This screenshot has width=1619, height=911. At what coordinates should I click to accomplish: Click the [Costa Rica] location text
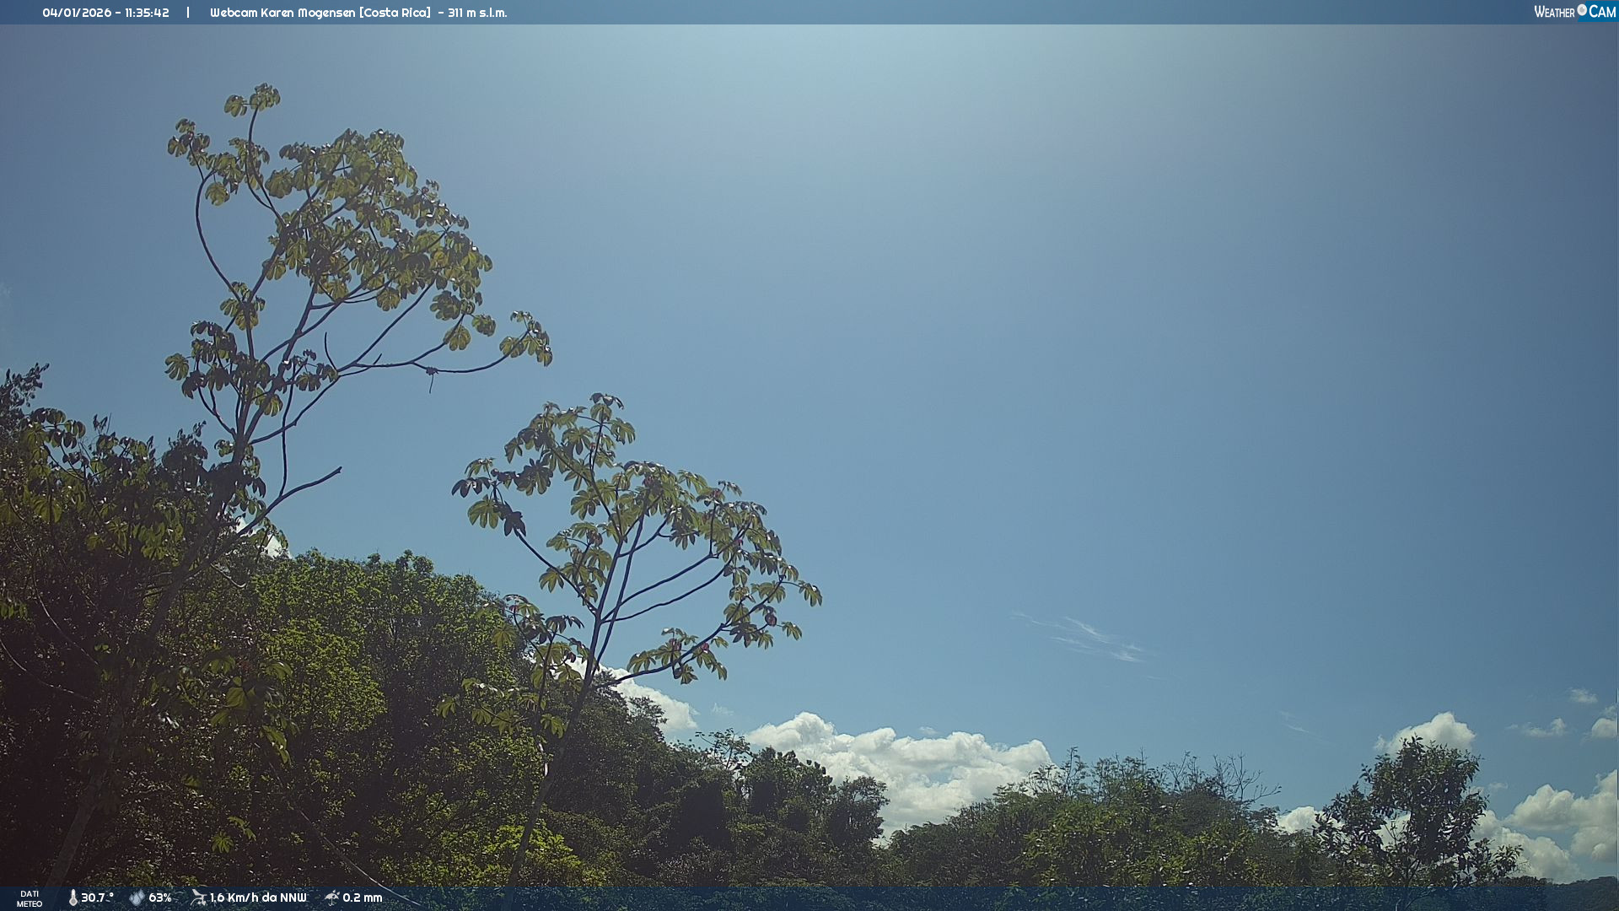coord(395,13)
